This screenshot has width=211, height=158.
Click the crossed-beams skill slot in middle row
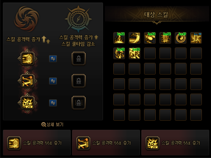(28, 81)
